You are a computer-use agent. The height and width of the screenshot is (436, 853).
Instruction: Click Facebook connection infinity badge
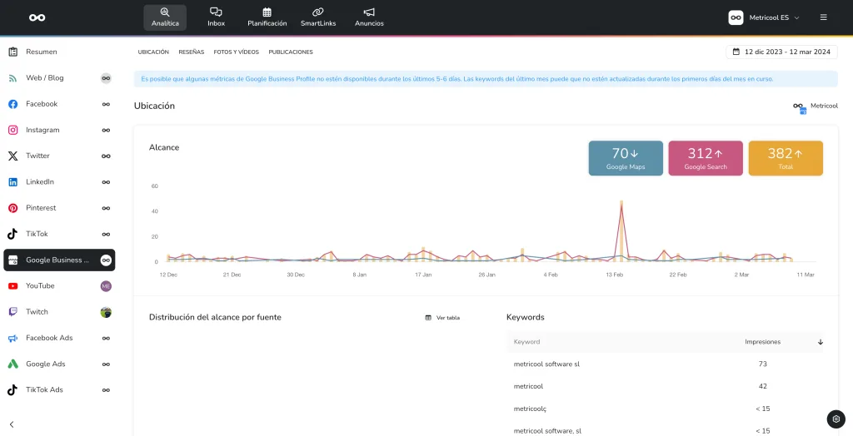pos(106,104)
